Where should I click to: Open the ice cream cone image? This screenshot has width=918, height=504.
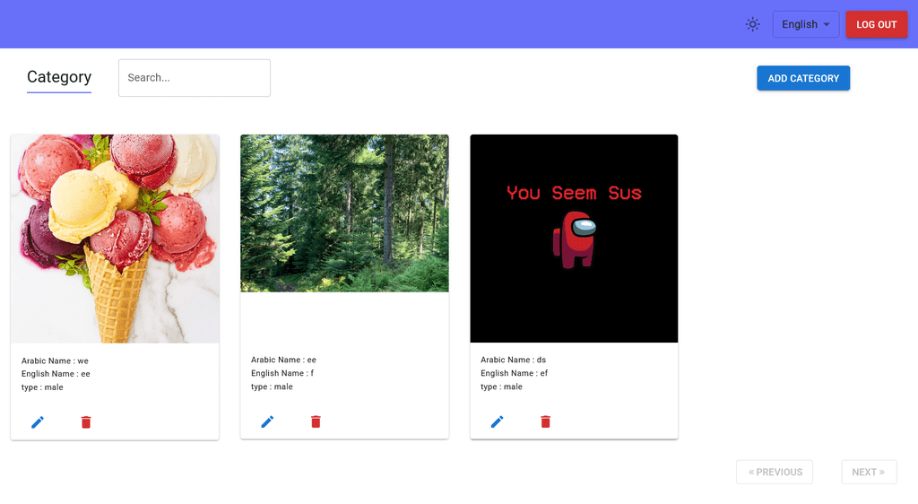[115, 239]
